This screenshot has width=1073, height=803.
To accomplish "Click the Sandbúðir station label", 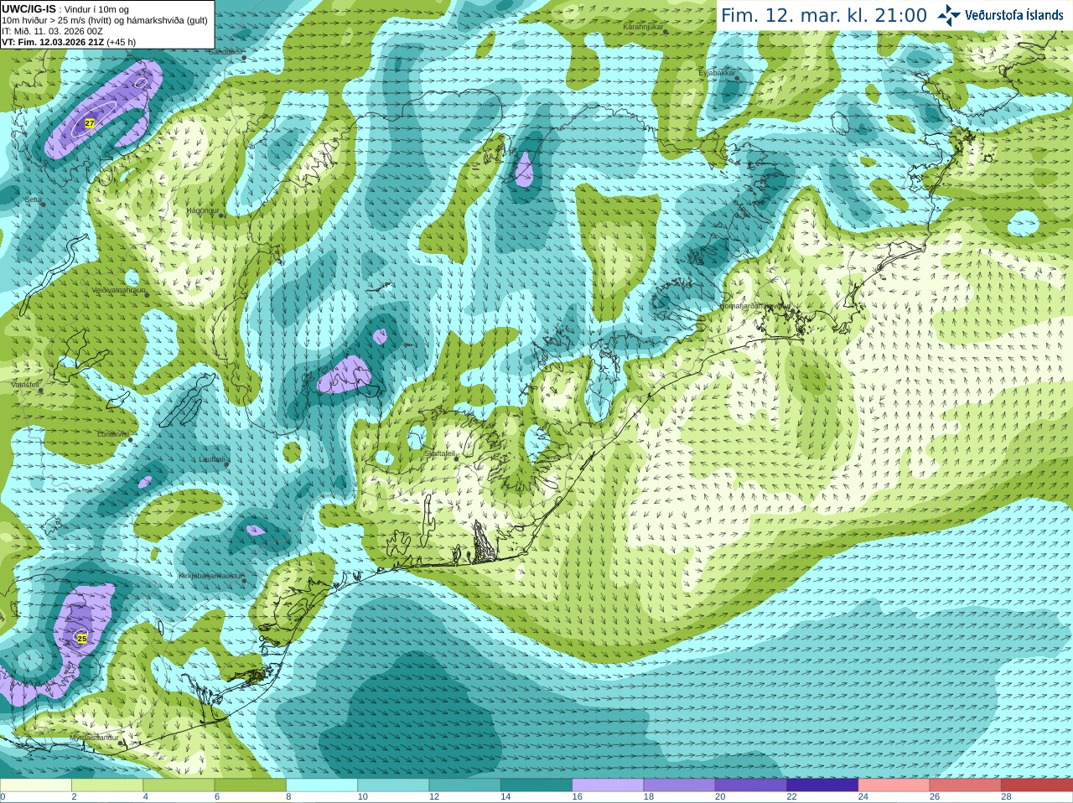I will pos(225,51).
